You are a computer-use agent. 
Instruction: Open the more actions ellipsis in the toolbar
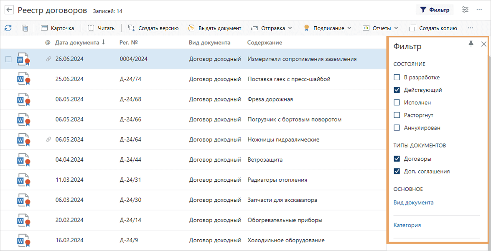point(471,28)
